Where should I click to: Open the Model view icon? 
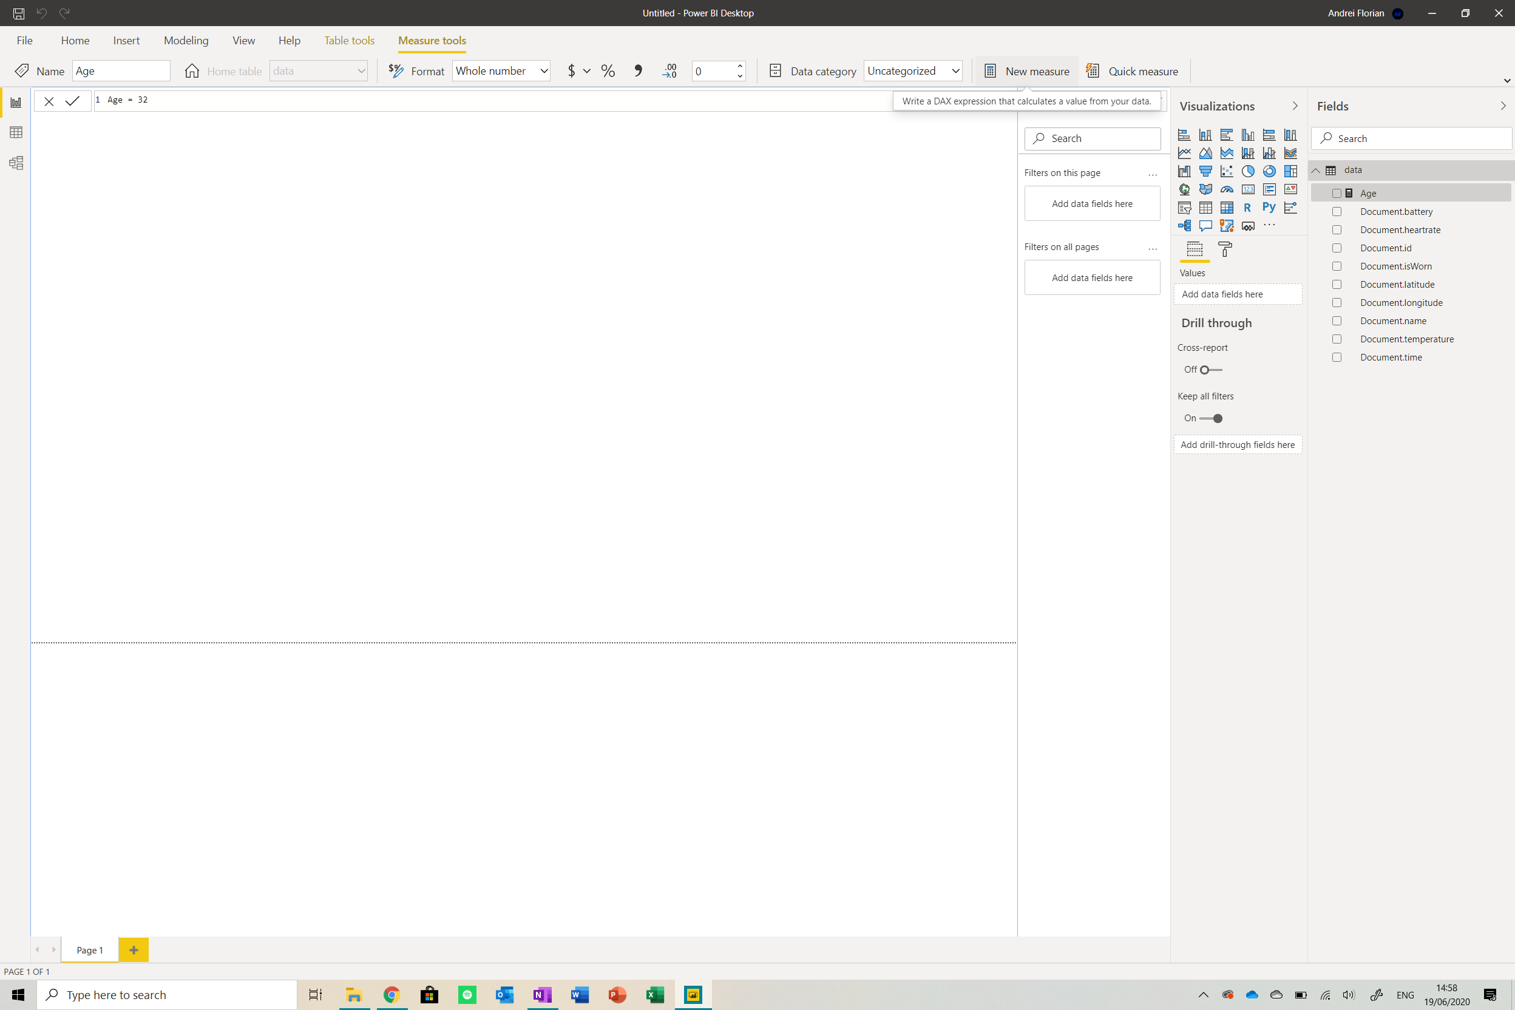coord(16,163)
